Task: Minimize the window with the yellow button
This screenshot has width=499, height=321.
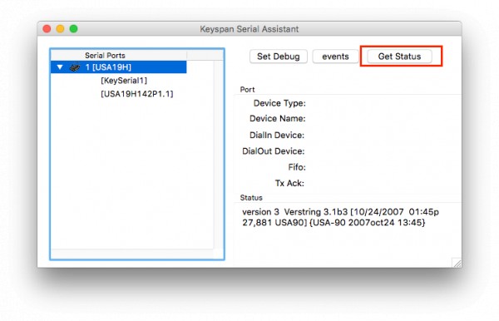Action: (x=60, y=29)
